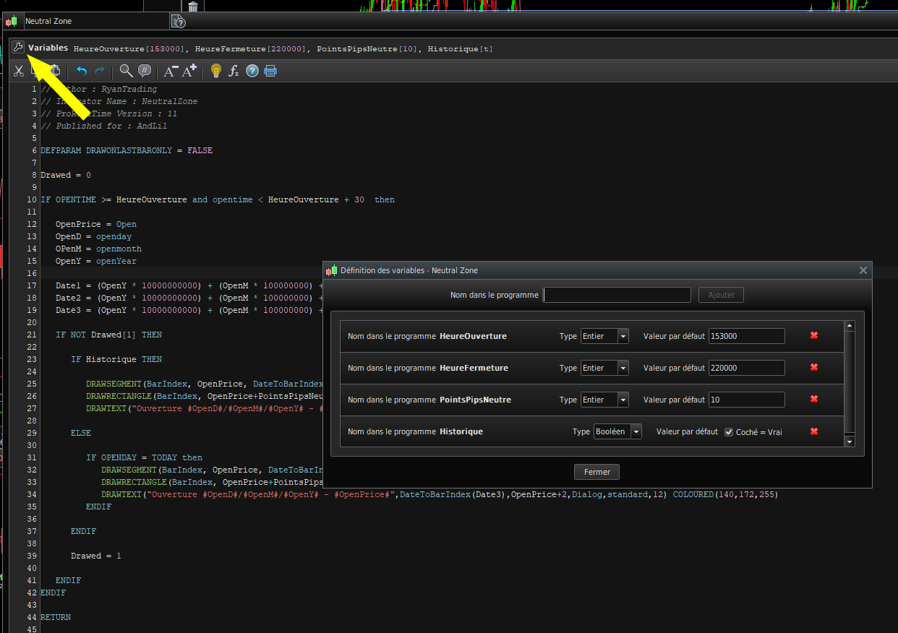Open the Variables wrench icon
898x633 pixels.
[18, 48]
